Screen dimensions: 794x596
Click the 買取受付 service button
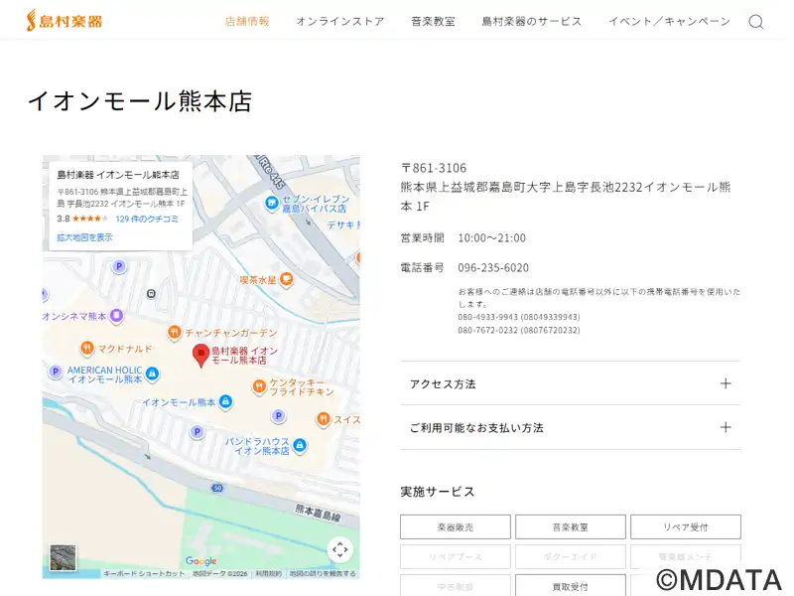tap(570, 585)
